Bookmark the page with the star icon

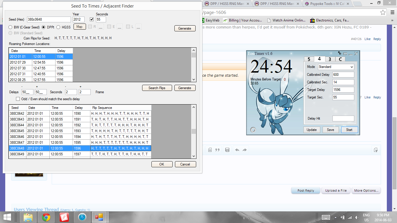click(x=383, y=12)
